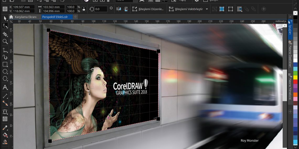Click the bottom-right perspective handle of the poster

[158, 119]
